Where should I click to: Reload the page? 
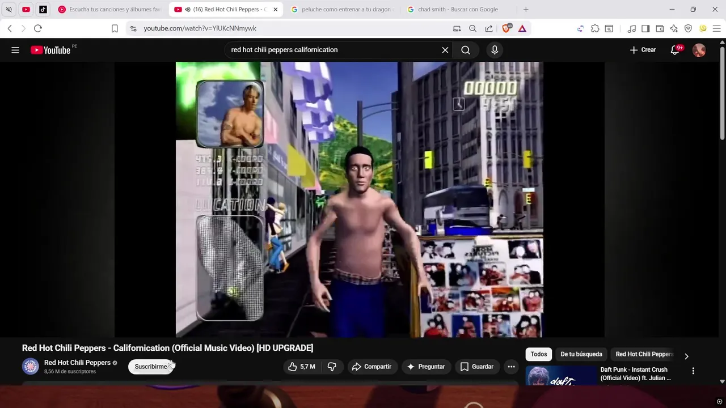(x=37, y=28)
